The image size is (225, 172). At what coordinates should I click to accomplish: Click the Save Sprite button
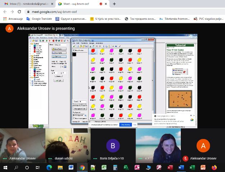(59, 53)
